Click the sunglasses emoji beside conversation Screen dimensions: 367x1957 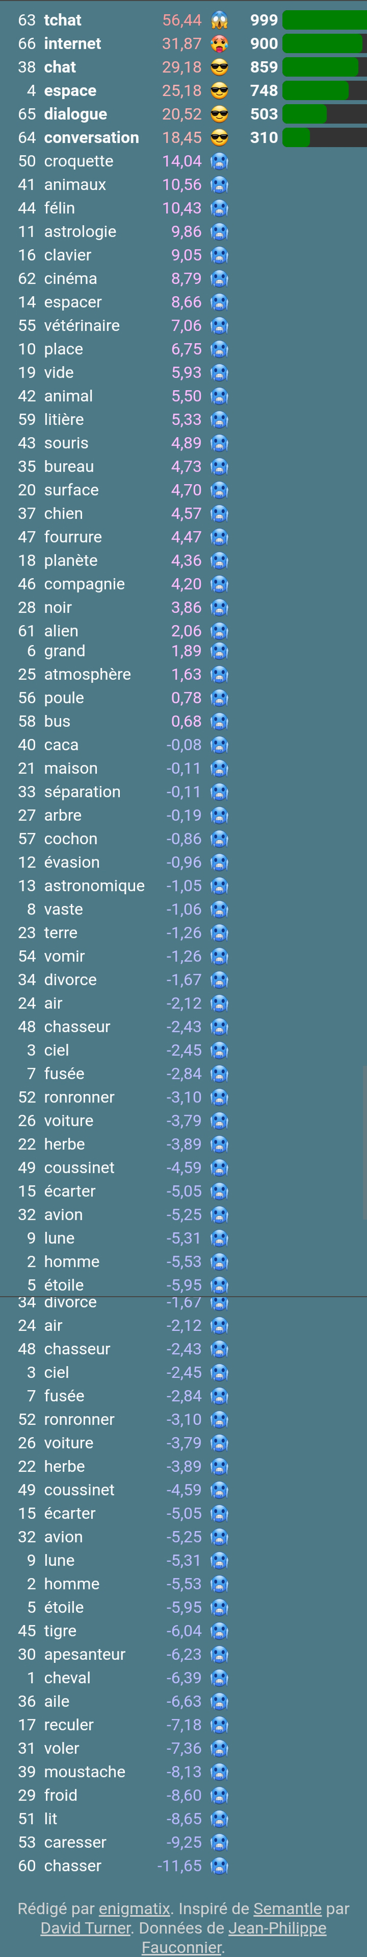point(219,137)
